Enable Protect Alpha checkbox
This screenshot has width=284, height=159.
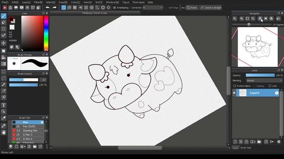235,86
